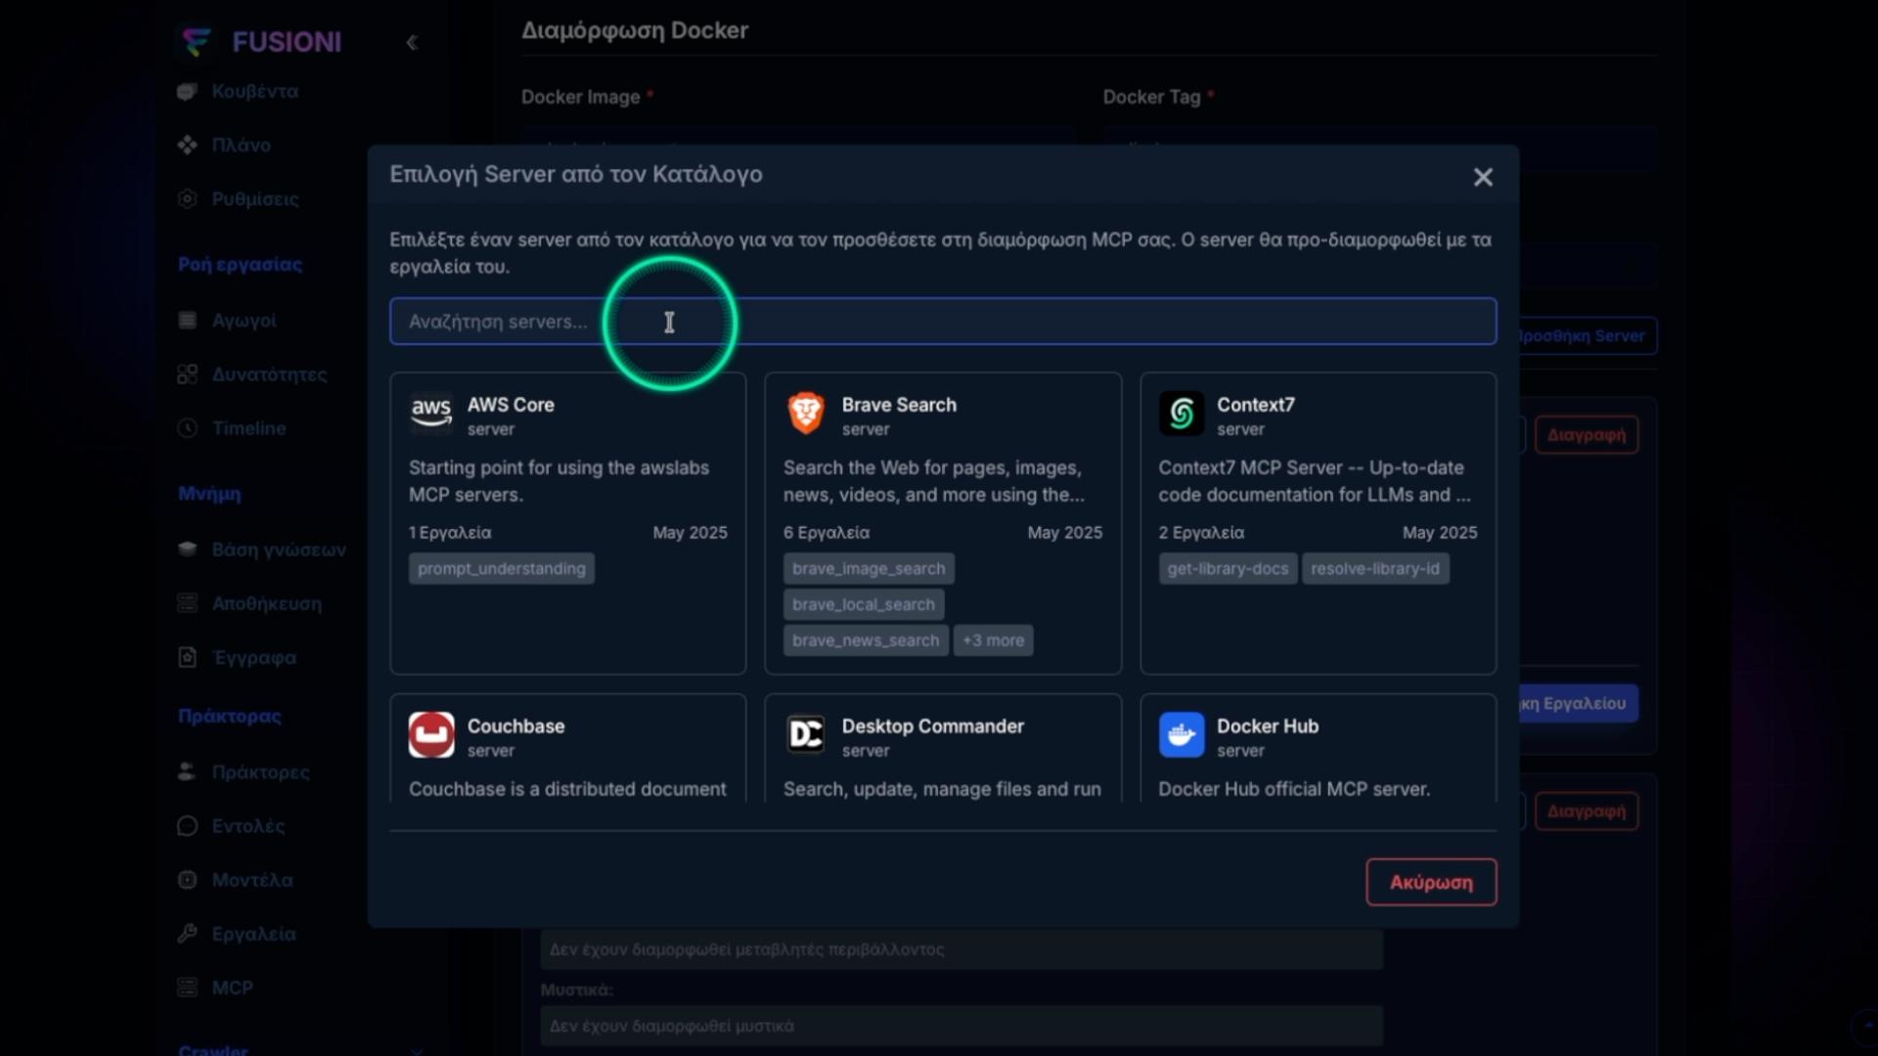Open Κουβέντα in the sidebar
The image size is (1878, 1056).
(255, 91)
